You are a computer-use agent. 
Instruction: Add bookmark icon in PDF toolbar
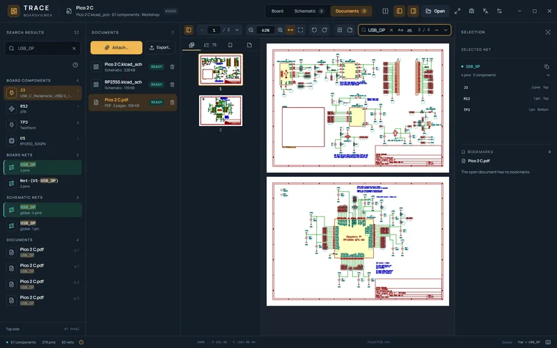(340, 30)
